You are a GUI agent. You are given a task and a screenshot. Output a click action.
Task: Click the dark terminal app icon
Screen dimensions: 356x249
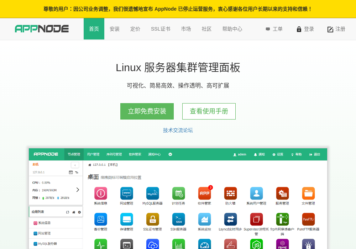pyautogui.click(x=127, y=244)
